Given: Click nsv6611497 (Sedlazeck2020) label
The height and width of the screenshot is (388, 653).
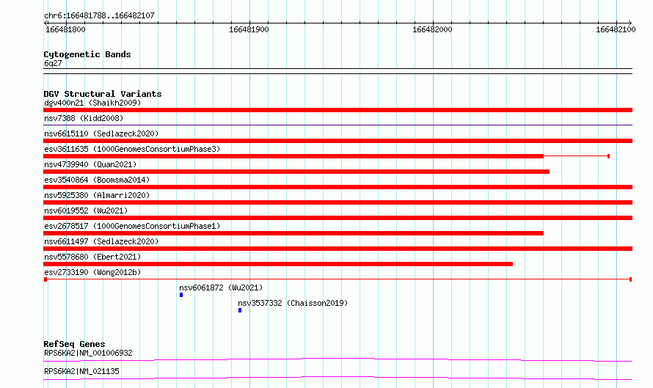Looking at the screenshot, I should [101, 241].
